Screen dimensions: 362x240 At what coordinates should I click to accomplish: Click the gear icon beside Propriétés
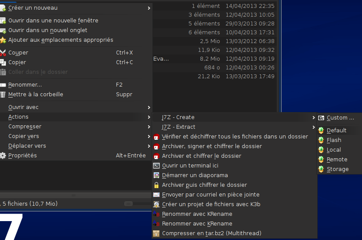[3, 156]
